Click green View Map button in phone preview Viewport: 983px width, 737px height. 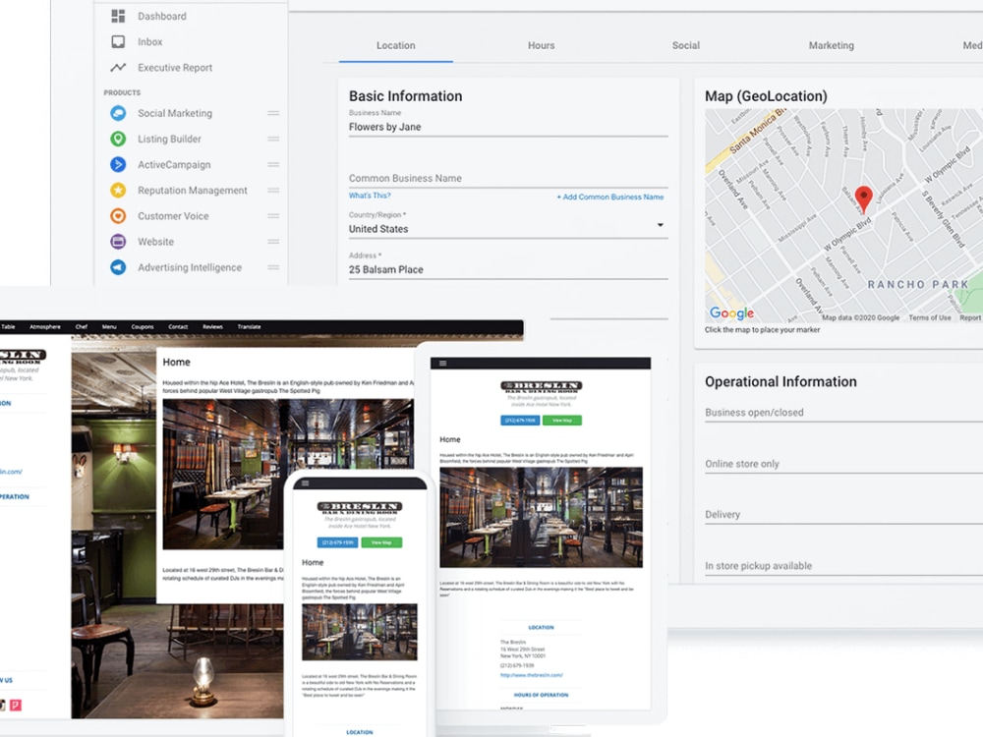(x=381, y=542)
